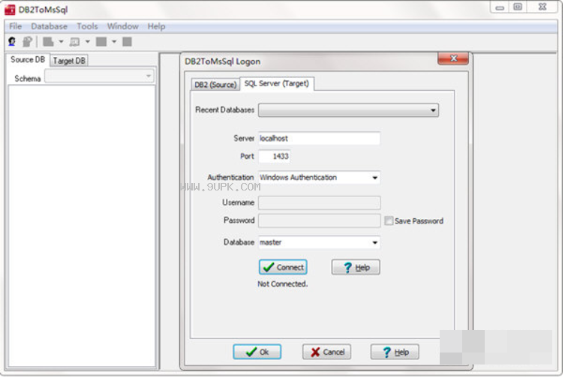Open the File menu
Screen dimensions: 565x378
[x=16, y=26]
